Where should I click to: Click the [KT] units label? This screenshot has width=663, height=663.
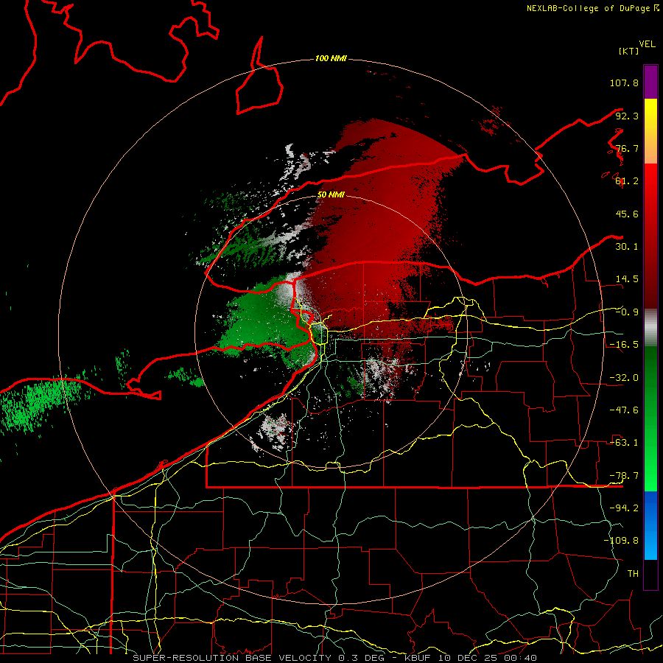coord(628,51)
